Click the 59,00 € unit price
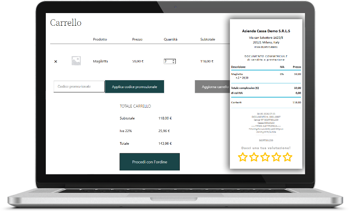This screenshot has width=349, height=211. pyautogui.click(x=138, y=61)
